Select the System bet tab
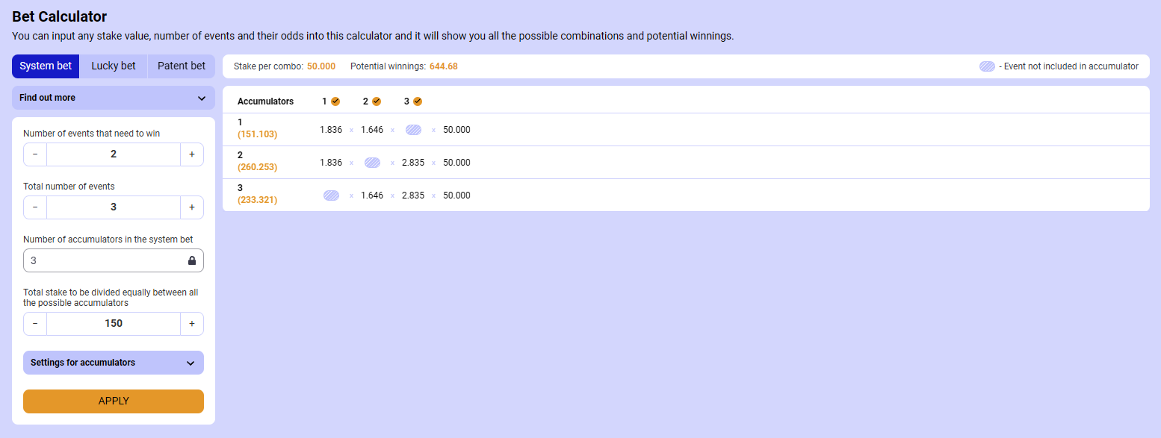1161x438 pixels. (46, 66)
